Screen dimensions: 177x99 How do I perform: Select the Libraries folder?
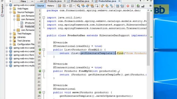(x=21, y=37)
